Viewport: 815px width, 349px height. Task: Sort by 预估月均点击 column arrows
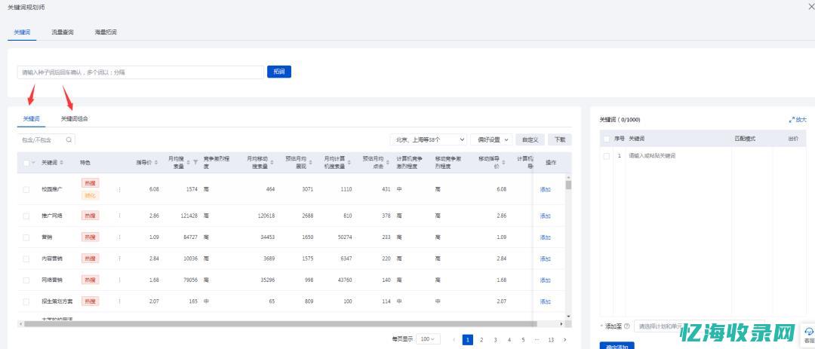(388, 163)
